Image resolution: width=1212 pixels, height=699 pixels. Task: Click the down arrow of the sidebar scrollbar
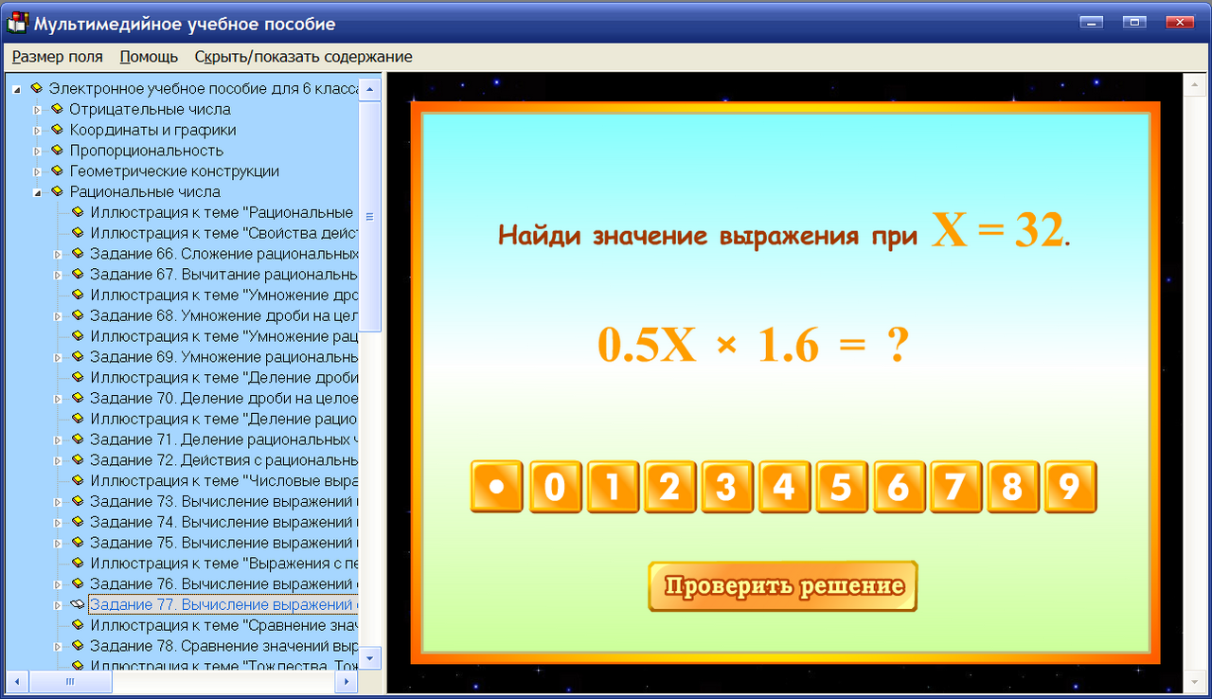[370, 657]
